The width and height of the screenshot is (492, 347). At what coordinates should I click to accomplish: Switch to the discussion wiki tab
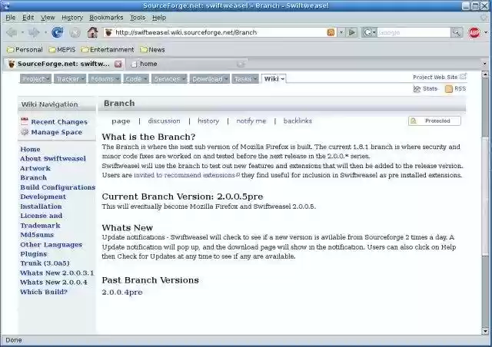click(x=164, y=121)
